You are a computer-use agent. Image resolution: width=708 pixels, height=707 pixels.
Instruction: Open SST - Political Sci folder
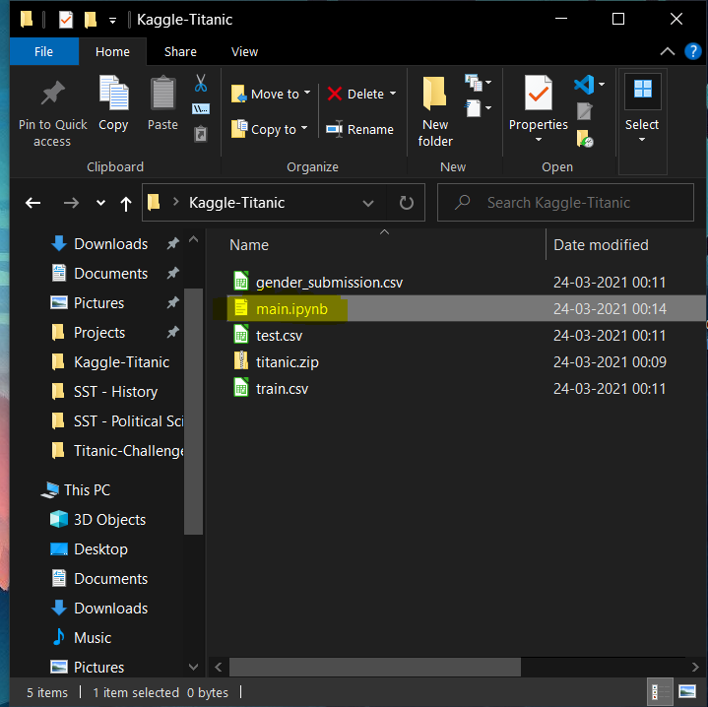pyautogui.click(x=128, y=421)
